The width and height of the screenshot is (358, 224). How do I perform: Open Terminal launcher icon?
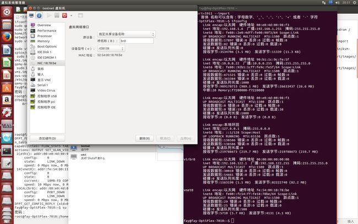coord(7,150)
